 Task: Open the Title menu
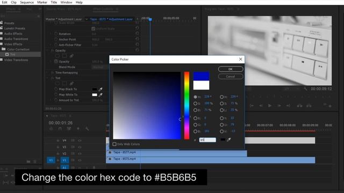(54, 2)
